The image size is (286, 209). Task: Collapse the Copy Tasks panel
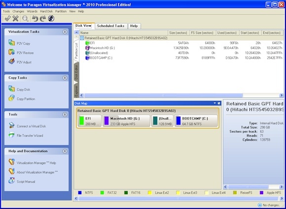(65, 78)
